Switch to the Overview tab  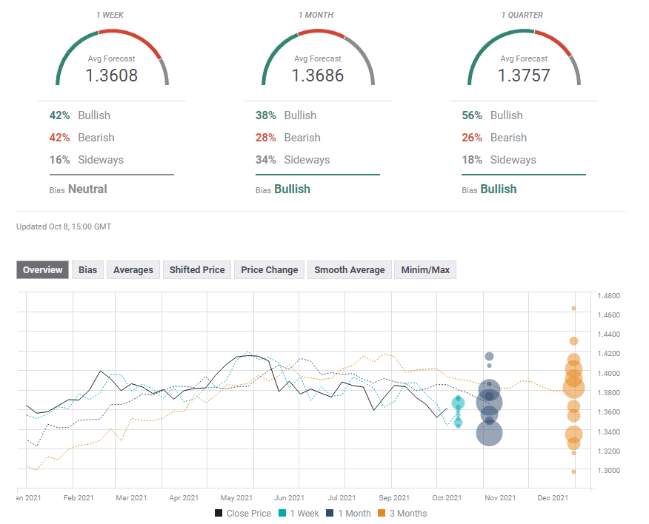42,270
